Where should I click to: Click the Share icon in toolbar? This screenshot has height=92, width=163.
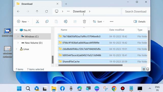75,21
